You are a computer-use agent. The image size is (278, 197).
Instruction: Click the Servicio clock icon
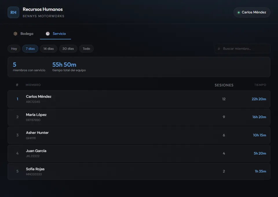(48, 34)
